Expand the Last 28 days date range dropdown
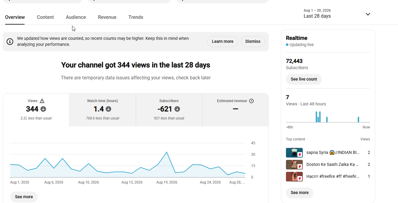Viewport: 398px width, 203px height. pos(368,14)
